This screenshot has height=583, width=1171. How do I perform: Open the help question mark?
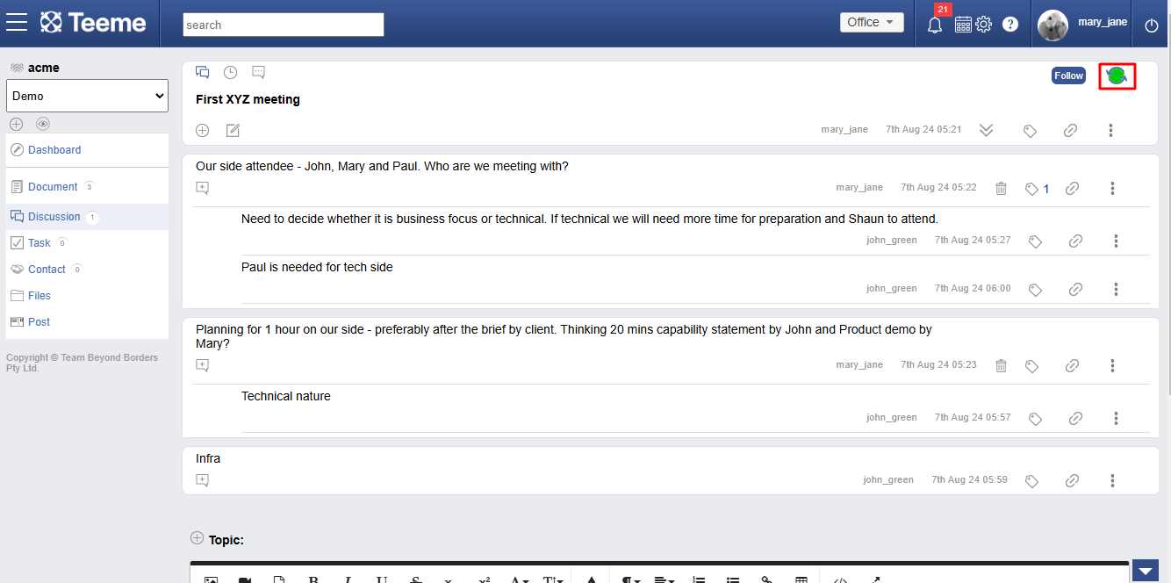coord(1010,25)
